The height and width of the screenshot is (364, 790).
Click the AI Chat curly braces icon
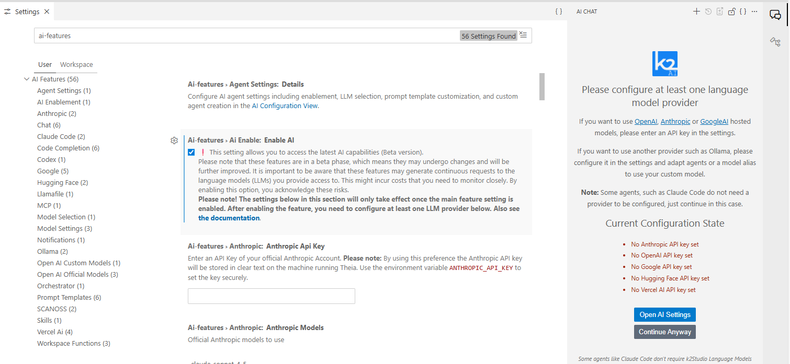tap(743, 11)
